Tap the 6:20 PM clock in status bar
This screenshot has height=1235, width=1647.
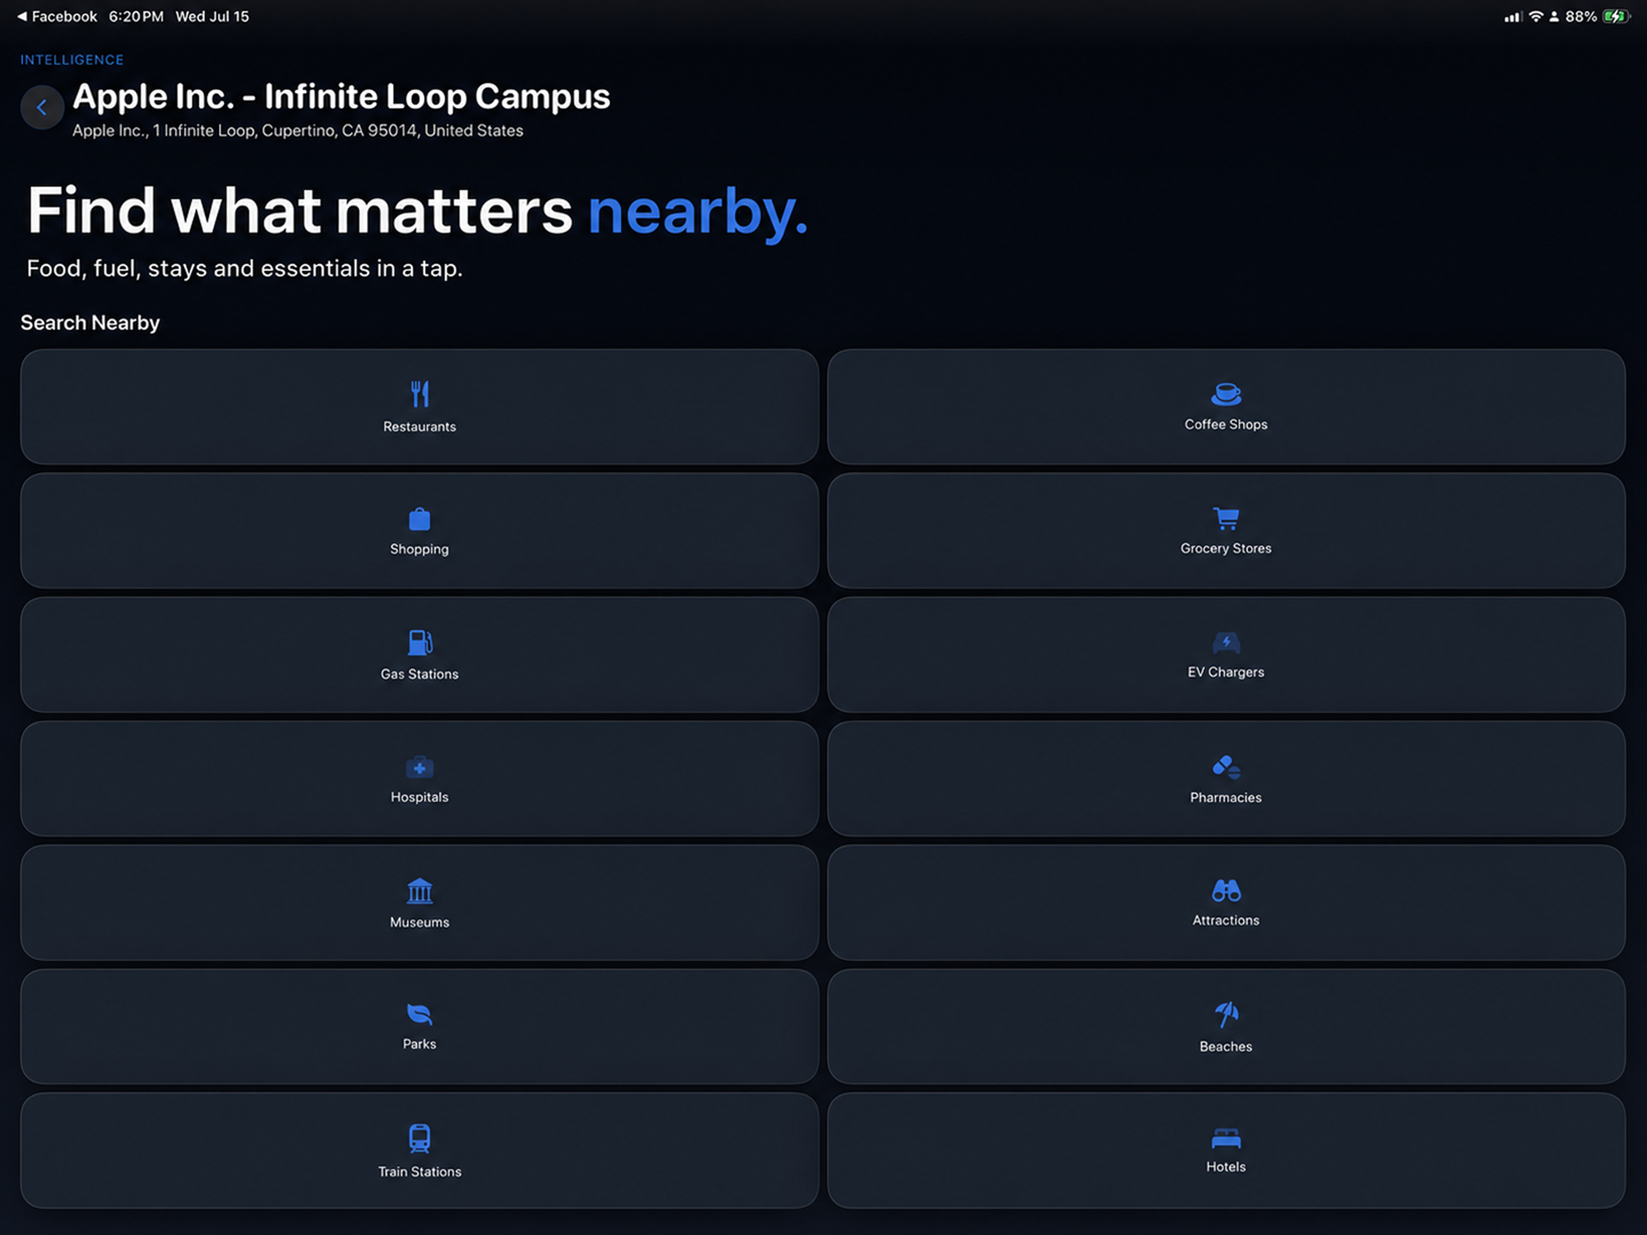click(136, 16)
